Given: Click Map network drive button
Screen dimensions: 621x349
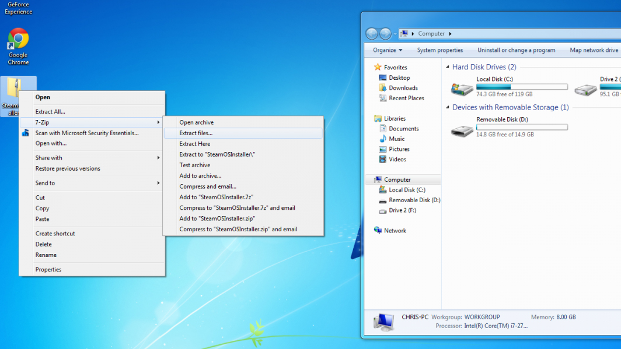Looking at the screenshot, I should [x=594, y=50].
